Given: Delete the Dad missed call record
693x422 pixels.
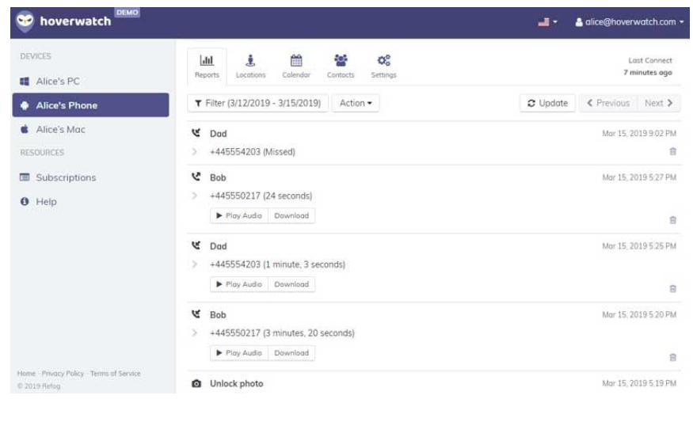Looking at the screenshot, I should 672,151.
